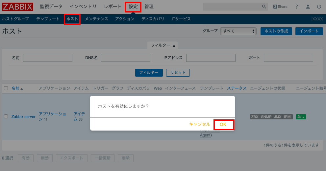The height and width of the screenshot is (171, 326).
Task: Click the logout power icon
Action: tap(319, 7)
